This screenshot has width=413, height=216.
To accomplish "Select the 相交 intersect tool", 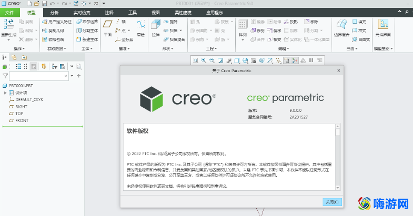I will click(x=274, y=39).
